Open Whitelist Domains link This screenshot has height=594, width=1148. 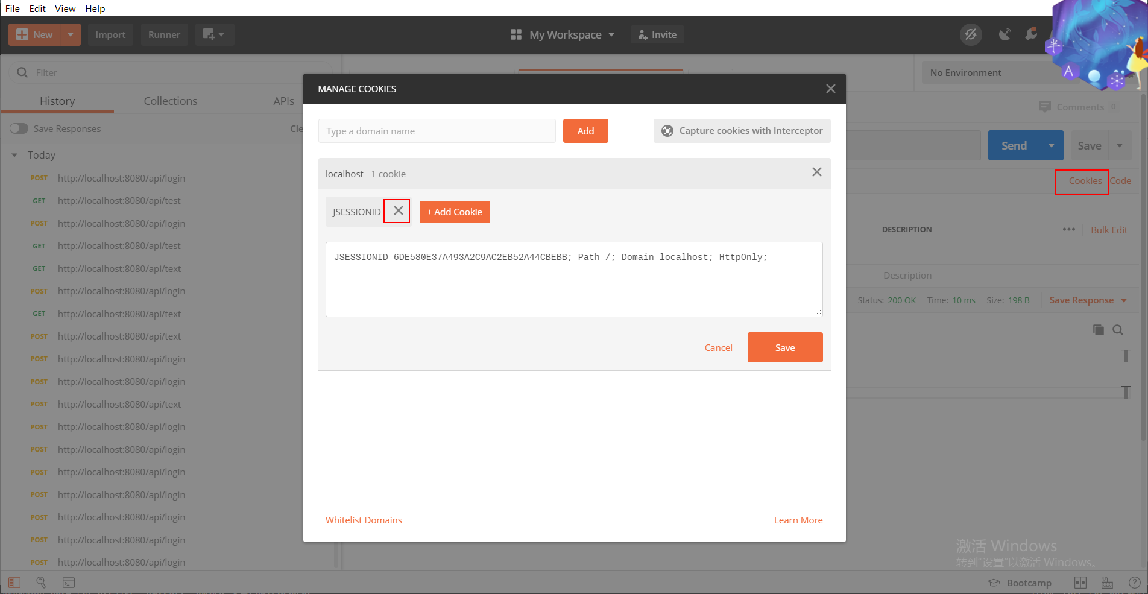(364, 520)
